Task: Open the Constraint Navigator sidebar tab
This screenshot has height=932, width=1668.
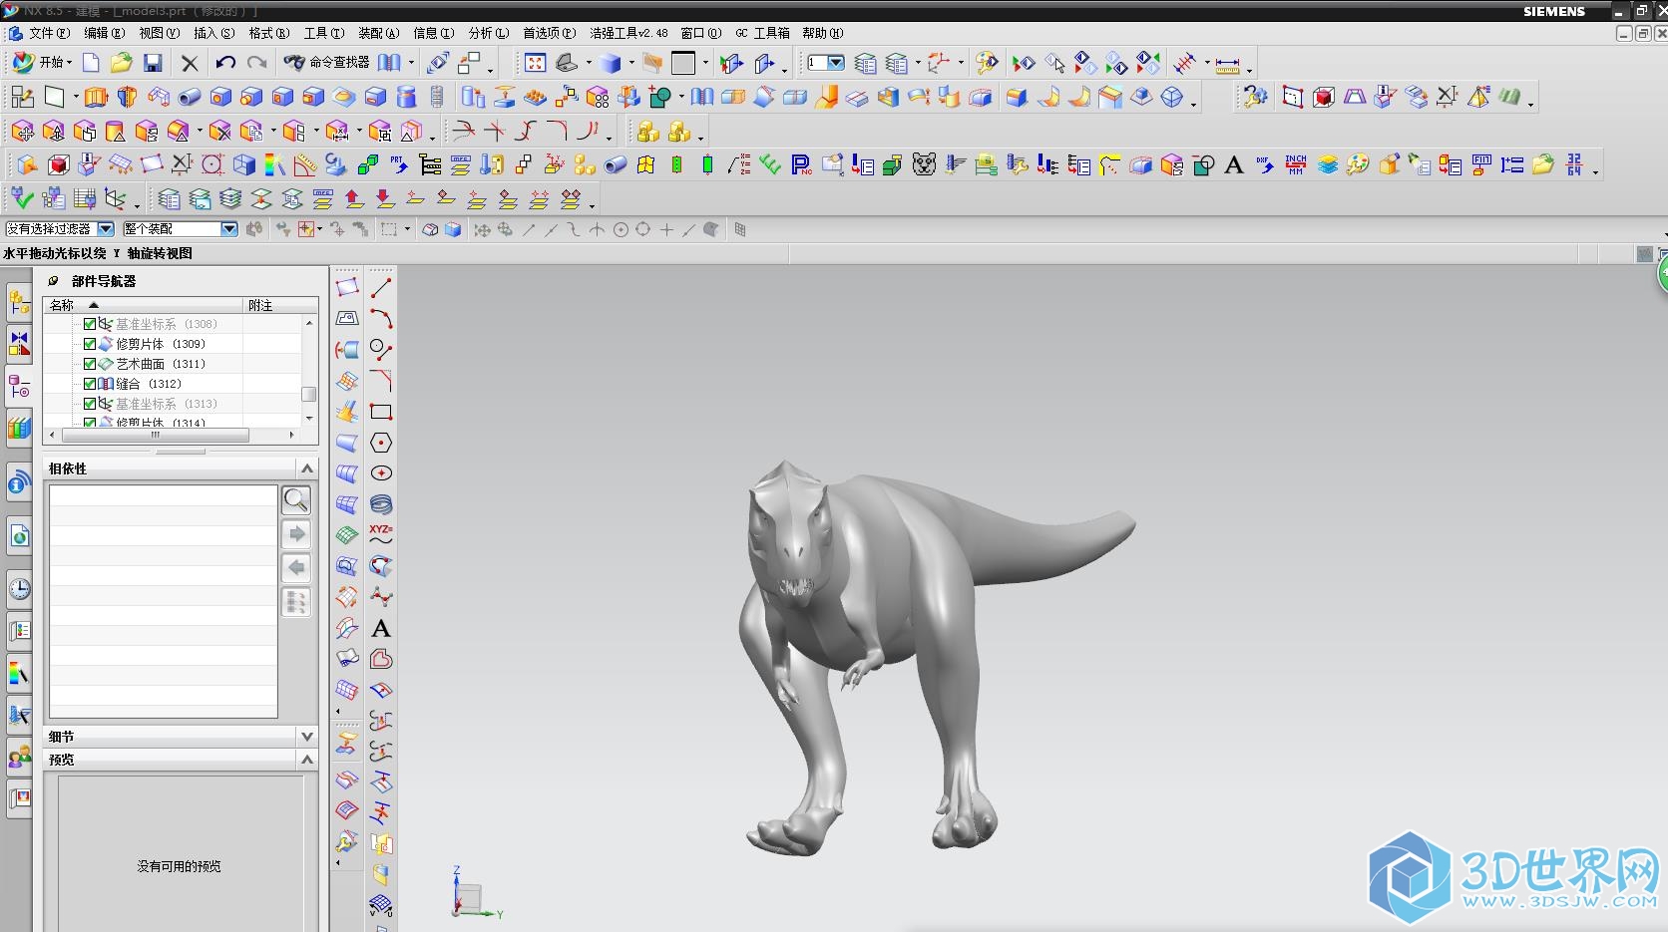Action: click(19, 344)
